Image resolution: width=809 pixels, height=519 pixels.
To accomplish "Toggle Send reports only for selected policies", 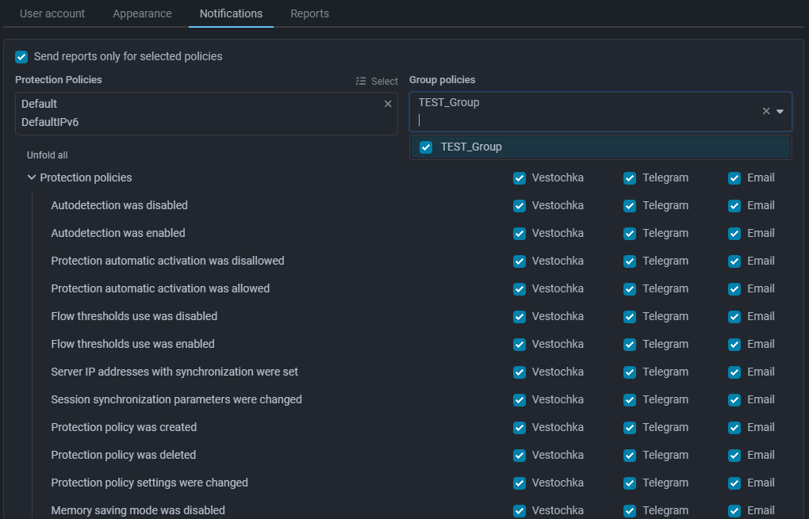I will point(21,57).
